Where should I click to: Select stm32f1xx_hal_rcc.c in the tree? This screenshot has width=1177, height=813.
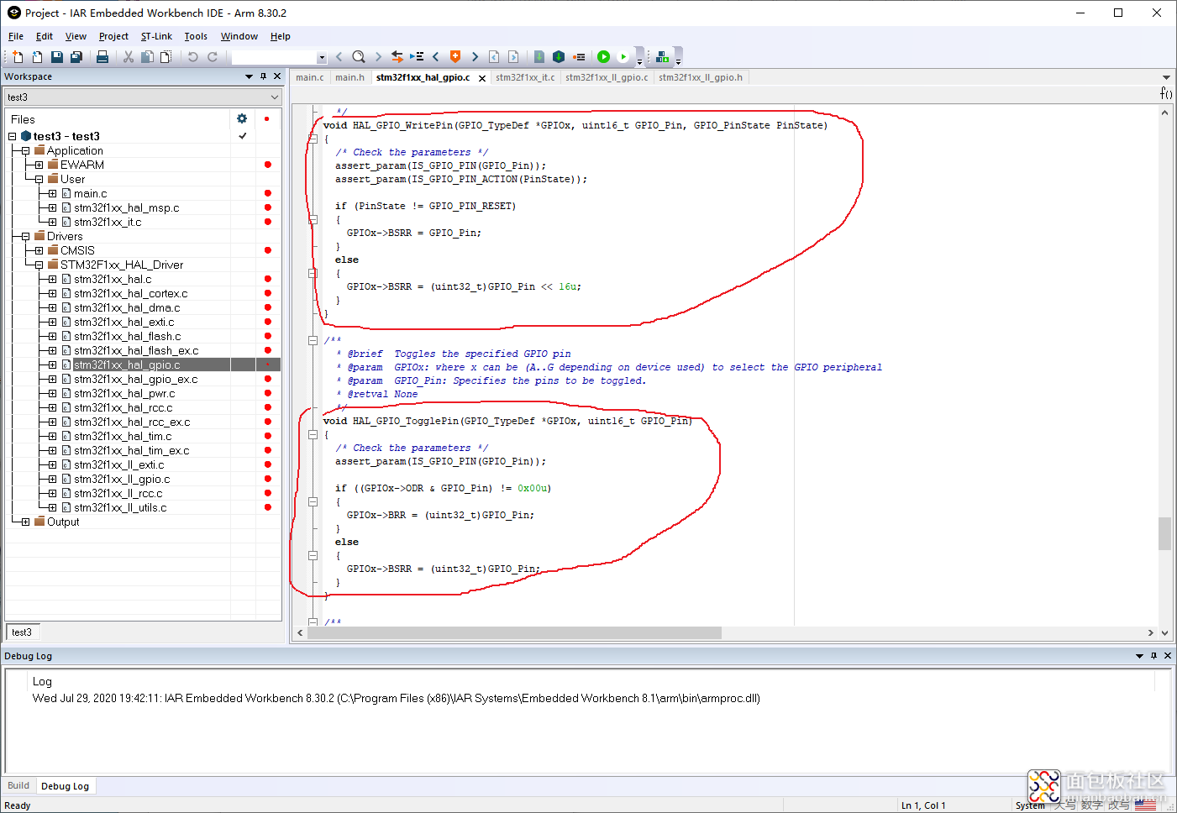[123, 408]
